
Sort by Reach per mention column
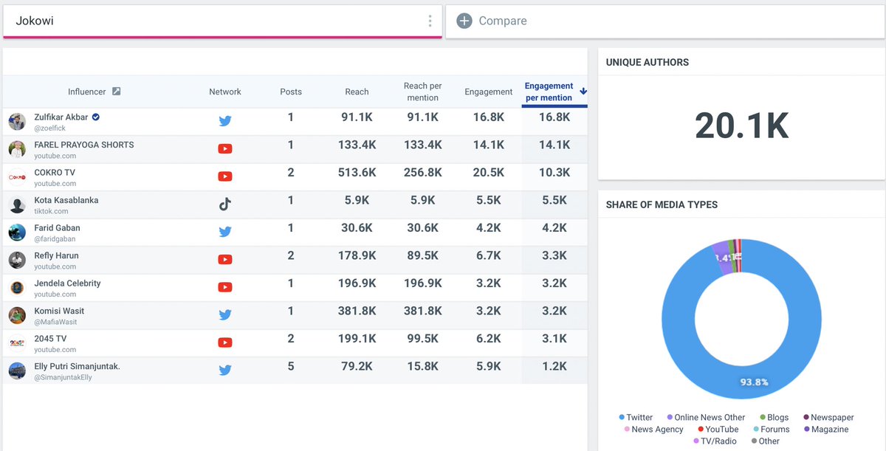pos(422,92)
